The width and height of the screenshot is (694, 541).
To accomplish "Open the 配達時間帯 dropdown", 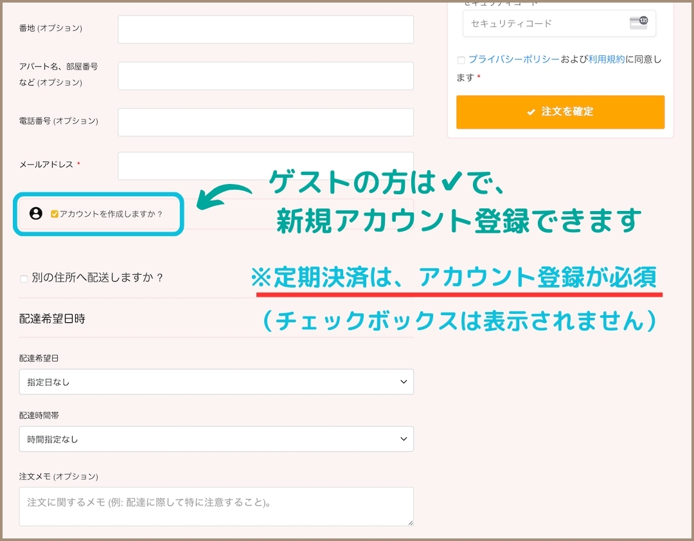I will click(x=217, y=439).
